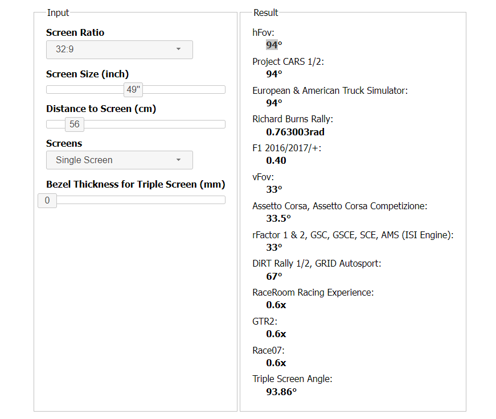Click the Bezel Thickness for Triple Screen label
The image size is (496, 419).
tap(136, 184)
